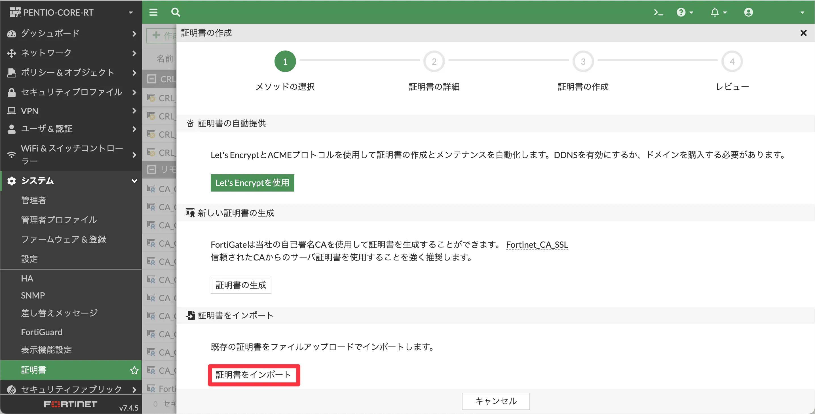Open the notifications bell menu
Screen dimensions: 815x414
(719, 12)
